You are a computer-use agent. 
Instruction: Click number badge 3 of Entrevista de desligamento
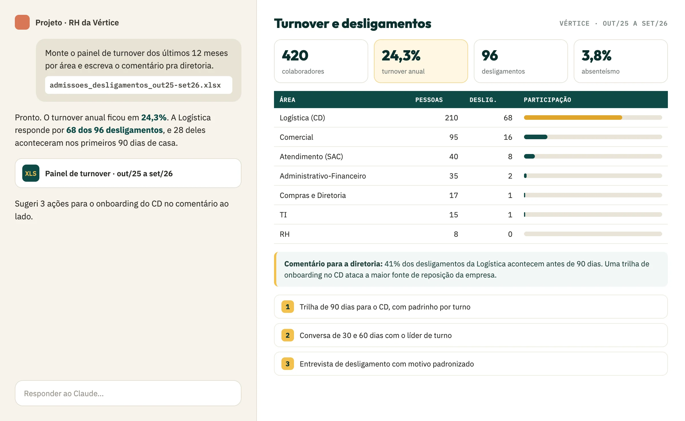click(287, 364)
